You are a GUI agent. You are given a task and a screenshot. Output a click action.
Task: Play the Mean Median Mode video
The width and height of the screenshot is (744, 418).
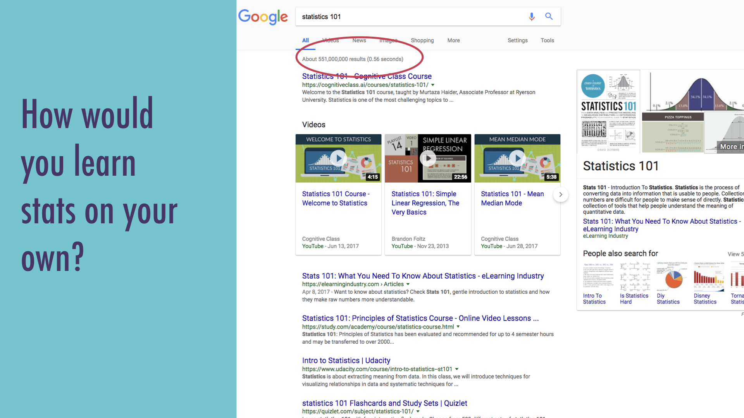[517, 158]
